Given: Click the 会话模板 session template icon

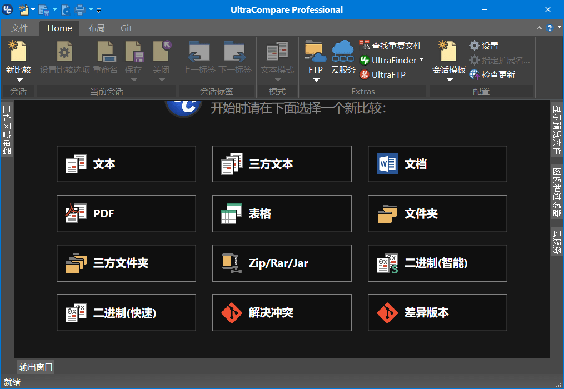Looking at the screenshot, I should tap(448, 52).
